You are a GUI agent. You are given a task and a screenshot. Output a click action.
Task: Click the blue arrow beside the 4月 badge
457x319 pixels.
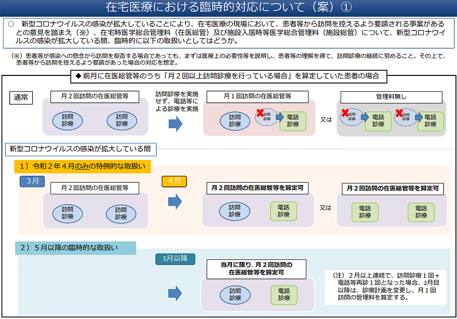pos(175,202)
